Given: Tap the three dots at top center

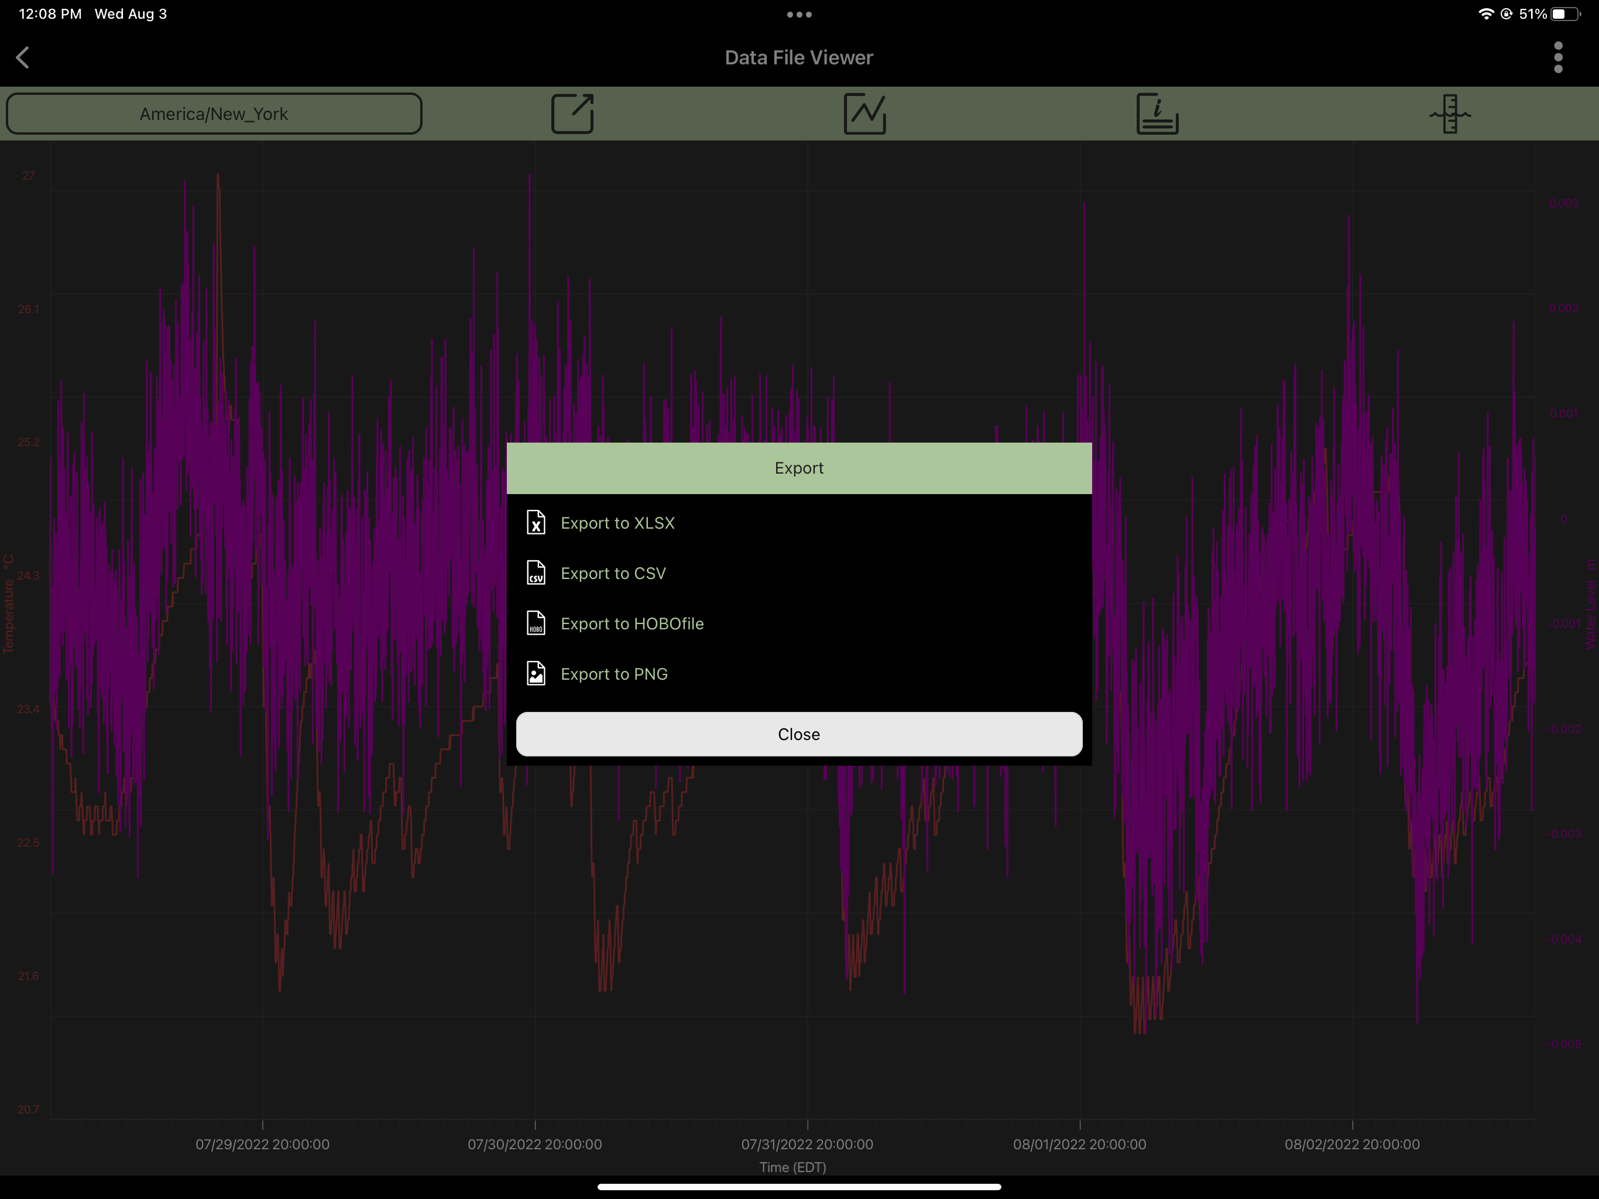Looking at the screenshot, I should click(799, 15).
